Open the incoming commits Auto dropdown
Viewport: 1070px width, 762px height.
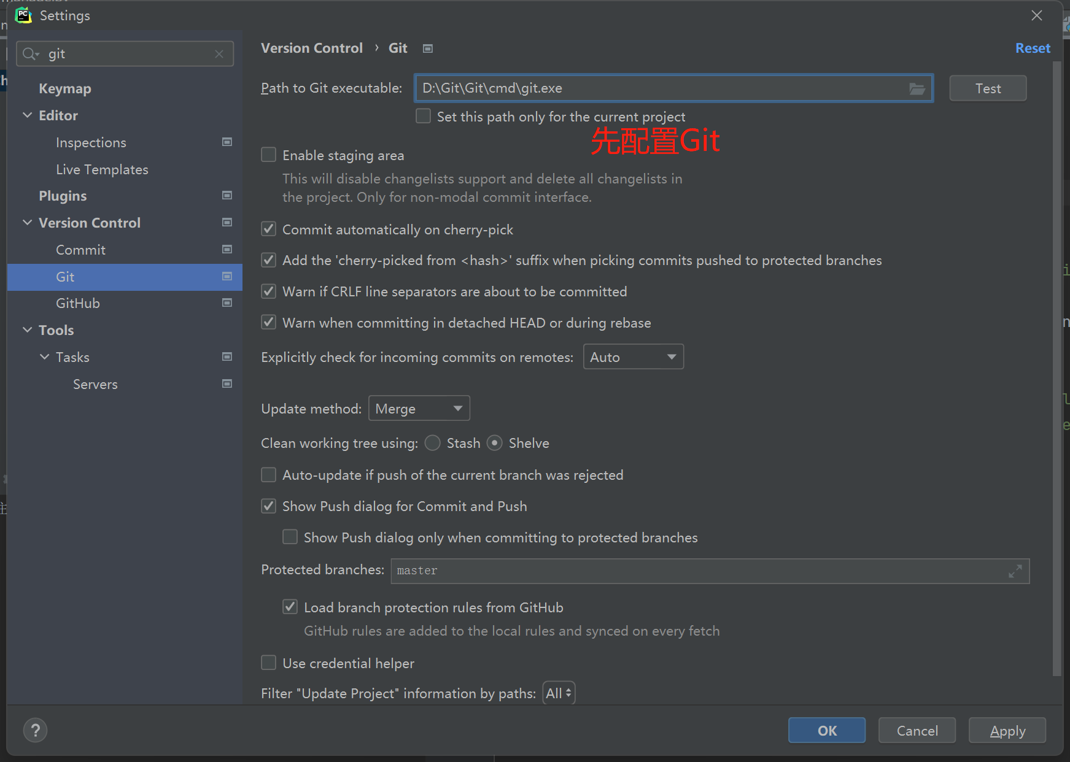pyautogui.click(x=633, y=357)
